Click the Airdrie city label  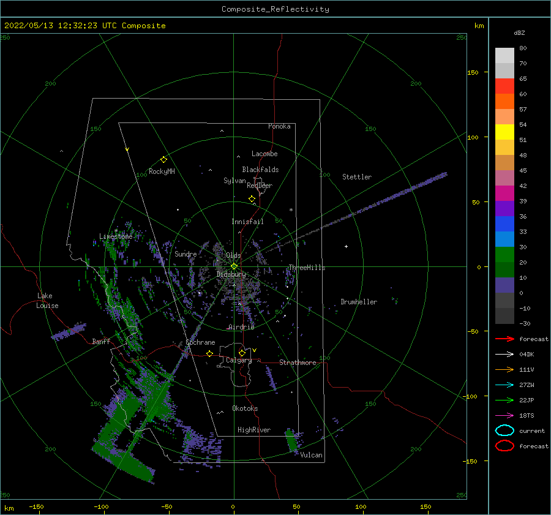241,327
